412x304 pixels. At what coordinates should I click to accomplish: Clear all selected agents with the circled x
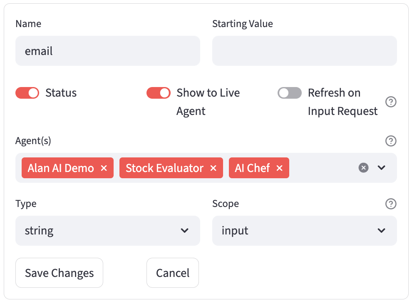[x=364, y=168]
